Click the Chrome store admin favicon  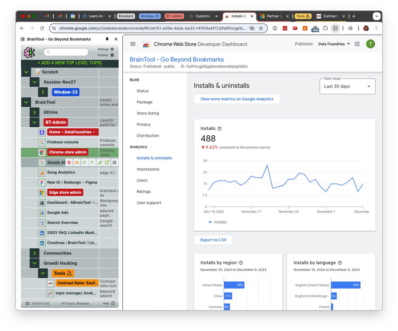pos(42,153)
